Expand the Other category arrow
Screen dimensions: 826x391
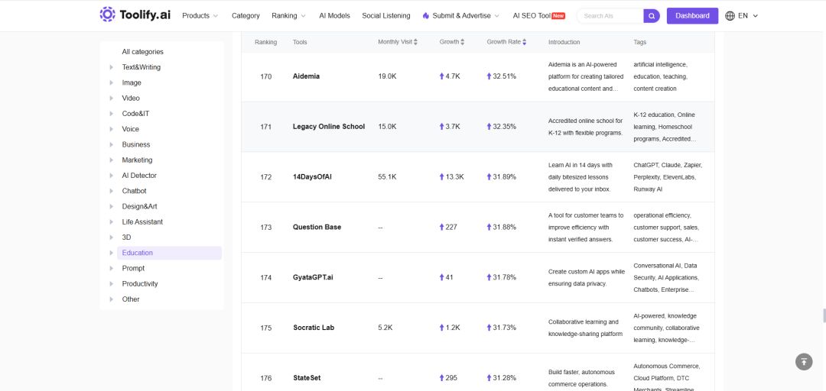pyautogui.click(x=111, y=299)
